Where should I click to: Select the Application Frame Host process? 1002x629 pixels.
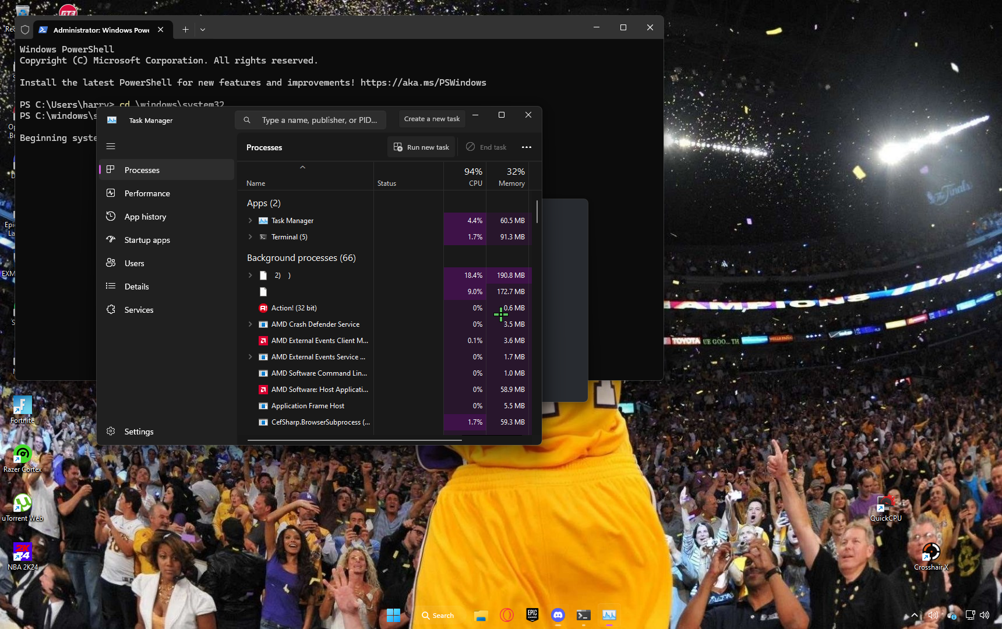click(384, 406)
